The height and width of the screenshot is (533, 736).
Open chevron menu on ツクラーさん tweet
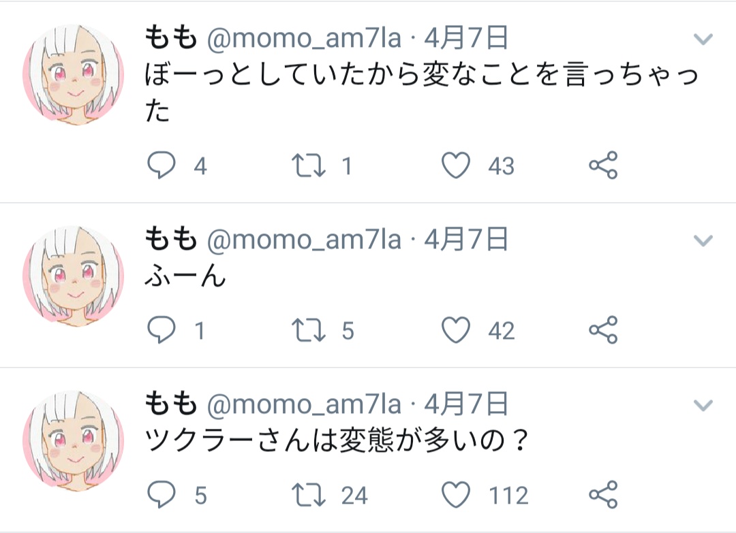pos(703,406)
